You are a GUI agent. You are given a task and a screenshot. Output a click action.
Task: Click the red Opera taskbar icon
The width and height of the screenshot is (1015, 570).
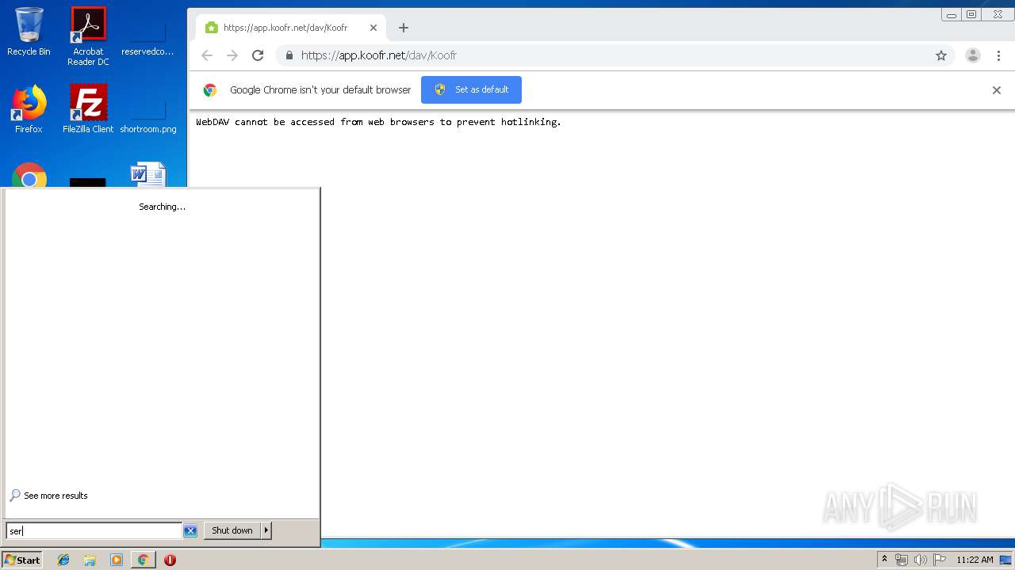170,560
